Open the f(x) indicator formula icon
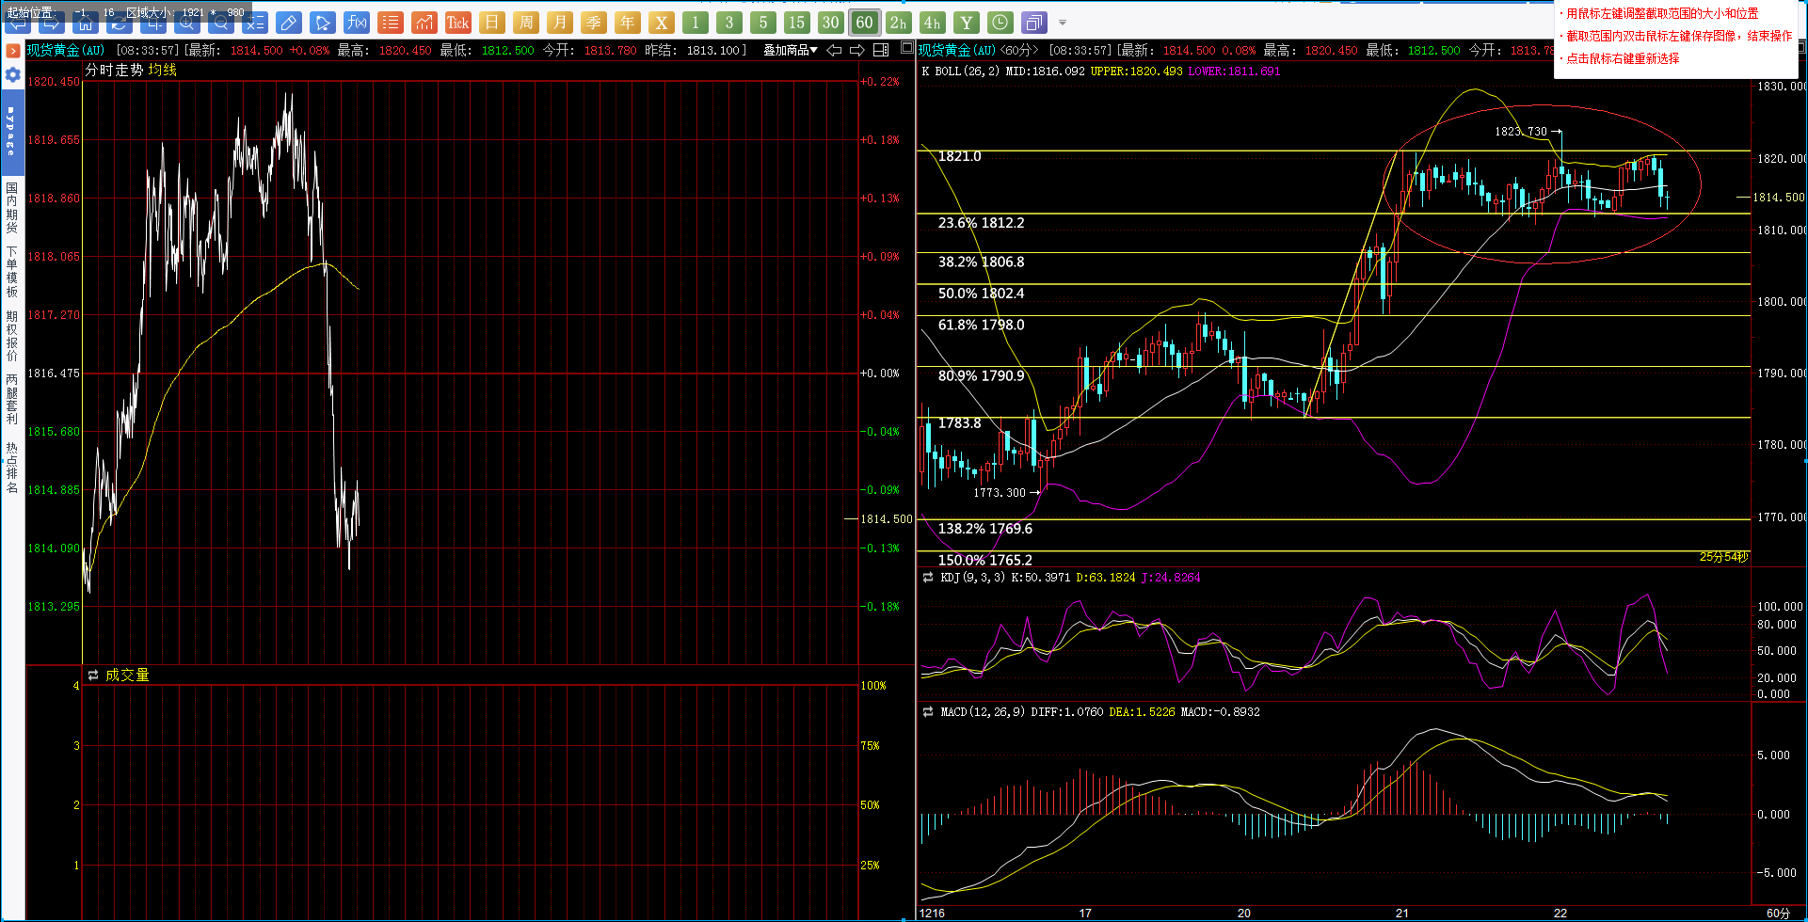The width and height of the screenshot is (1808, 922). coord(357,23)
